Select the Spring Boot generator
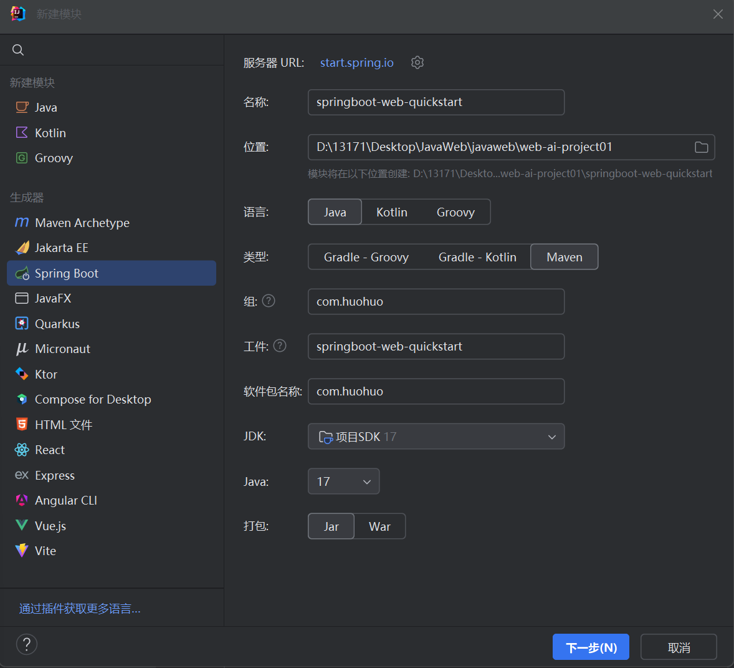 112,273
